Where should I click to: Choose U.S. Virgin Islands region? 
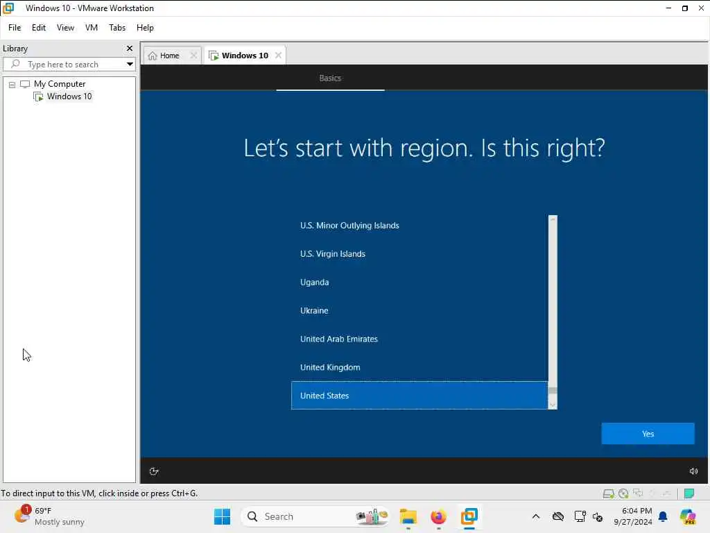(x=419, y=254)
